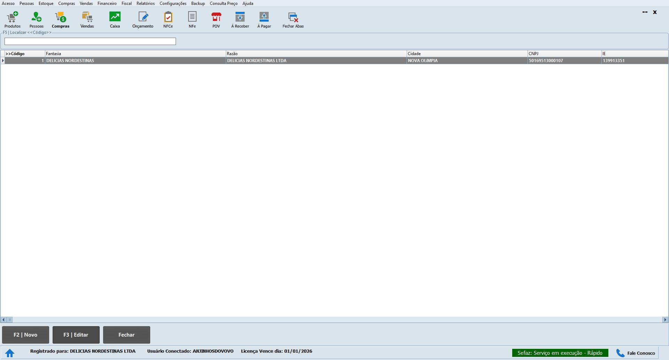
Task: Sort by the Fantasia column header
Action: coord(135,54)
